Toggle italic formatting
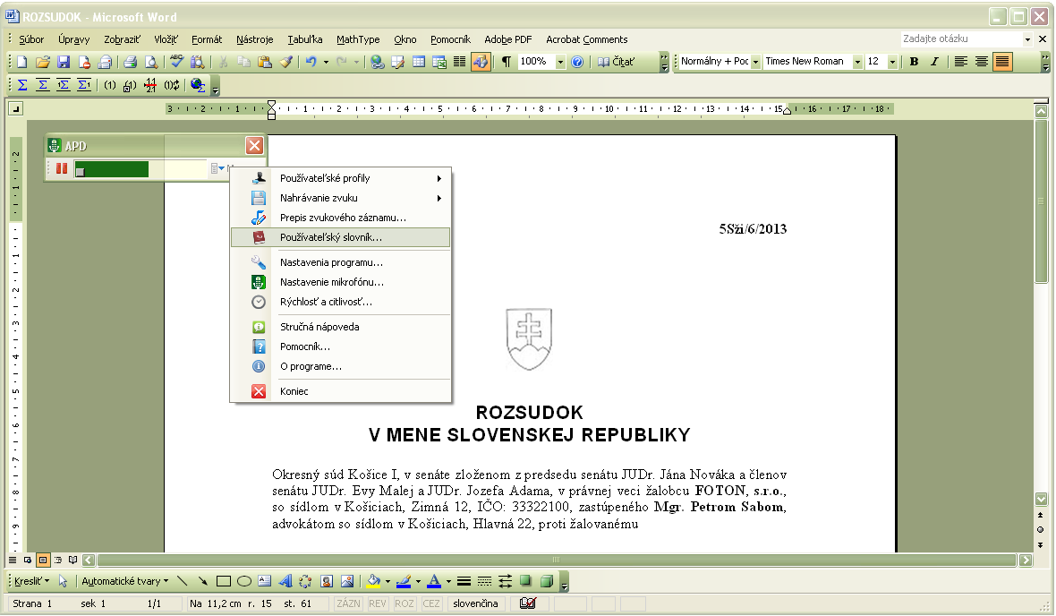Viewport: 1056px width, 616px height. [934, 62]
